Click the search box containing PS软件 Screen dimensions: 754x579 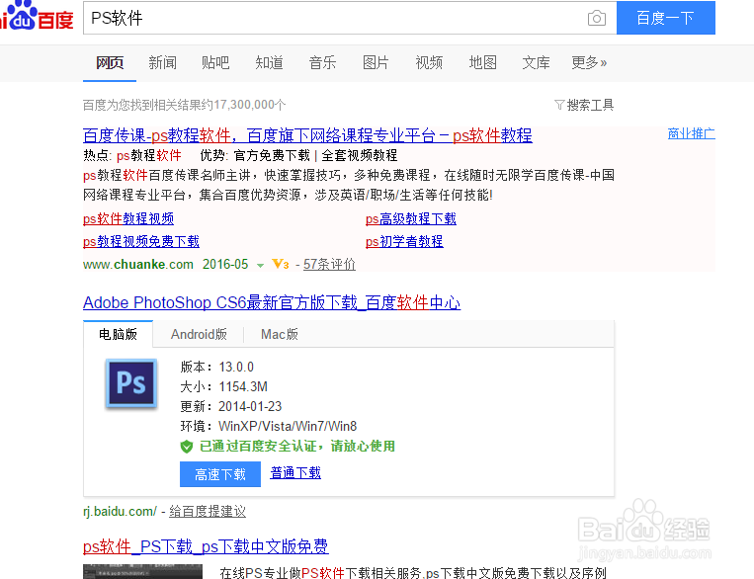tap(350, 18)
